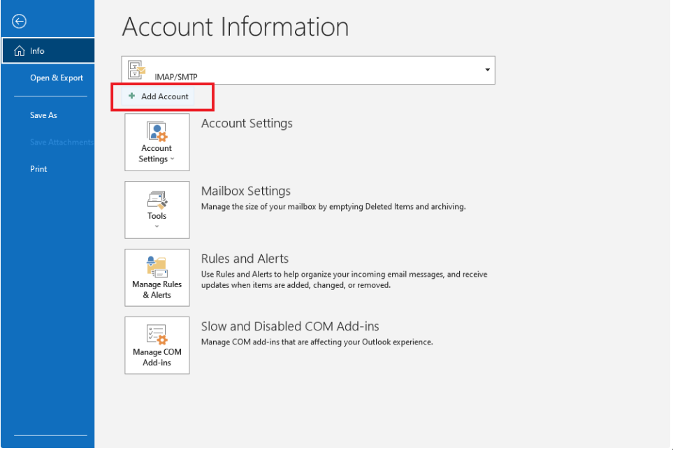Click the Account Settings heading text
The image size is (673, 450).
click(247, 124)
